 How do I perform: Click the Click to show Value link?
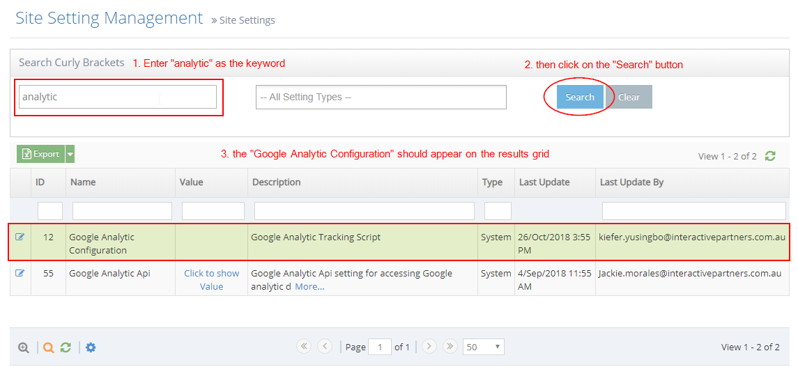pos(212,279)
